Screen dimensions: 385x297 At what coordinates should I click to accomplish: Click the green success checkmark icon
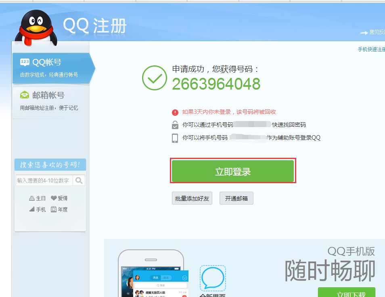(x=155, y=78)
